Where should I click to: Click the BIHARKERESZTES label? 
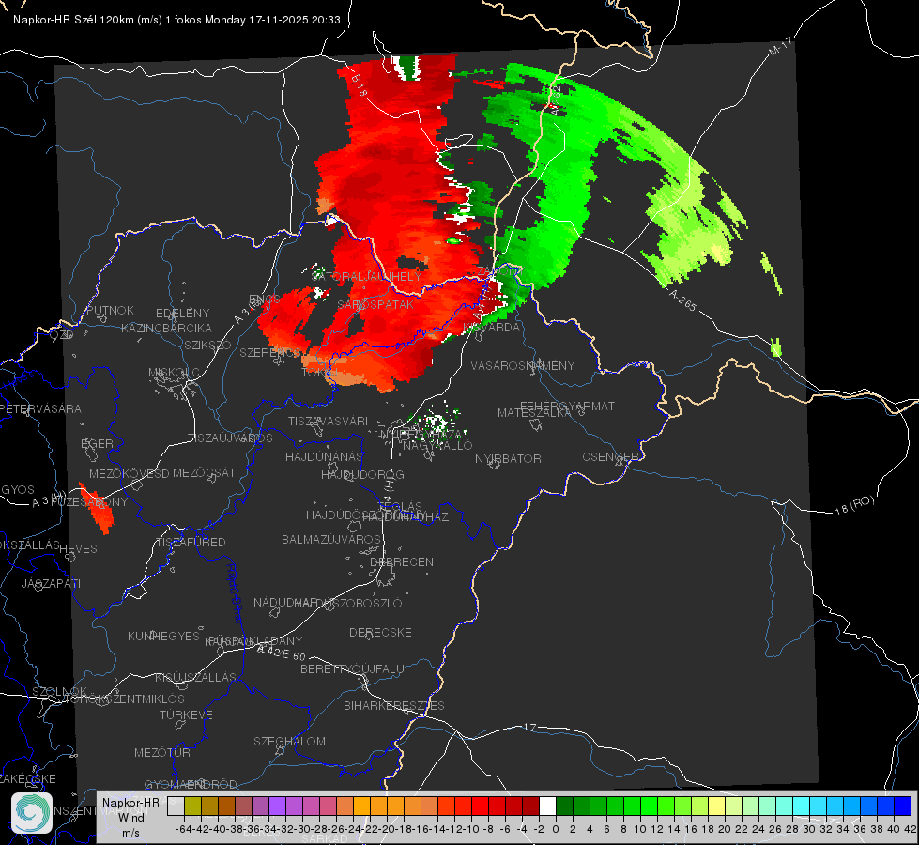pos(394,705)
